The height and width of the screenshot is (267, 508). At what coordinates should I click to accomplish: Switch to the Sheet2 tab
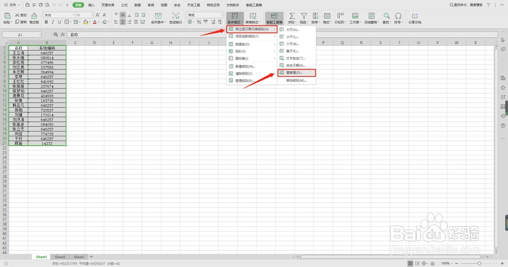click(60, 257)
